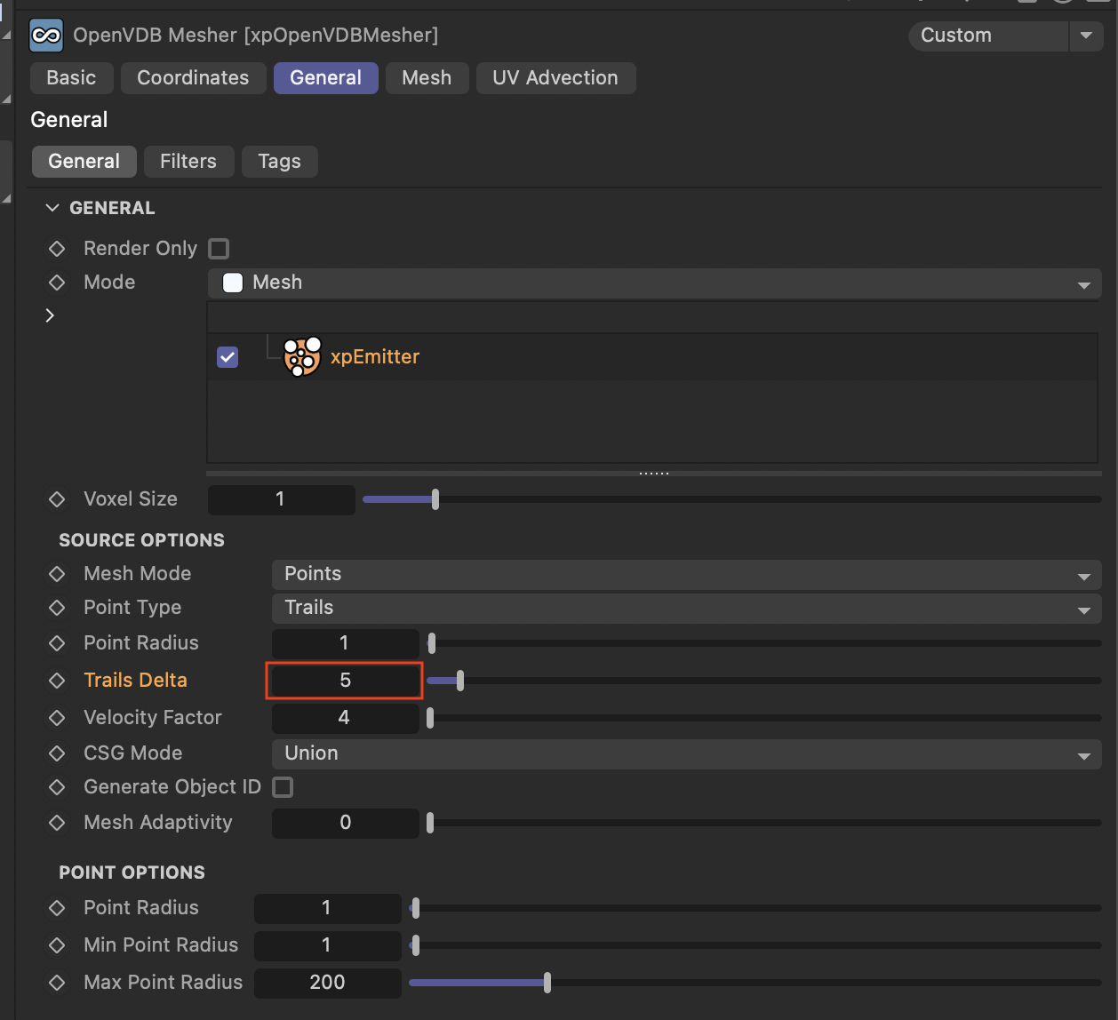Viewport: 1118px width, 1020px height.
Task: Click the Min Point Radius slider handle
Action: pos(416,945)
